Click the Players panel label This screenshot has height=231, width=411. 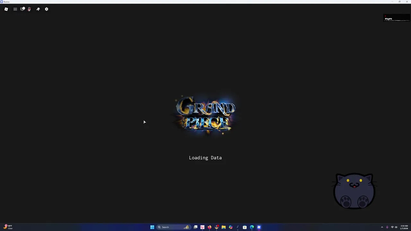pyautogui.click(x=389, y=19)
